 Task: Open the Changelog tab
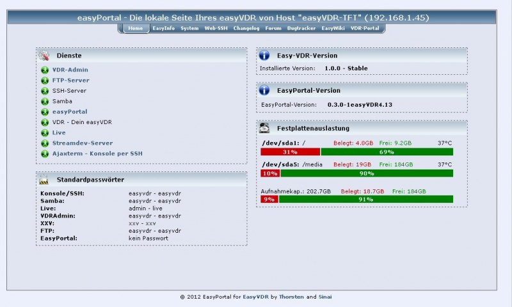pyautogui.click(x=246, y=29)
